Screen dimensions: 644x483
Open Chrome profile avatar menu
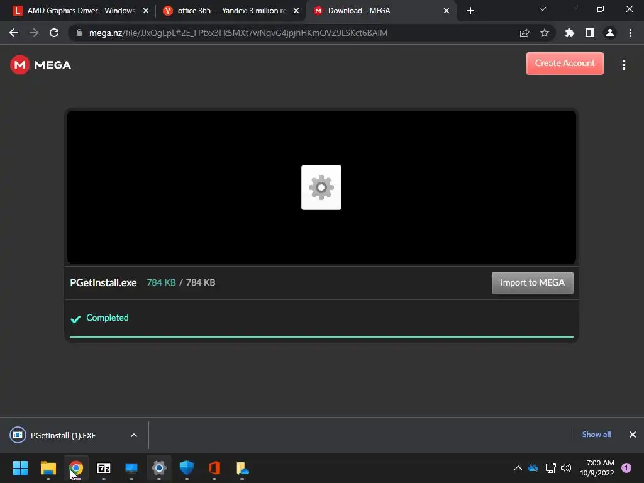point(610,33)
